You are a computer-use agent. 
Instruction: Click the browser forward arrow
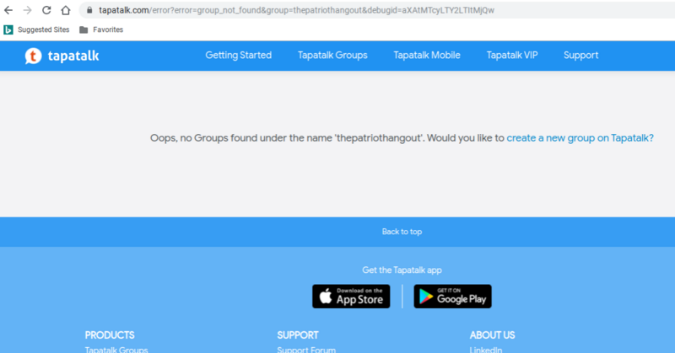click(28, 10)
